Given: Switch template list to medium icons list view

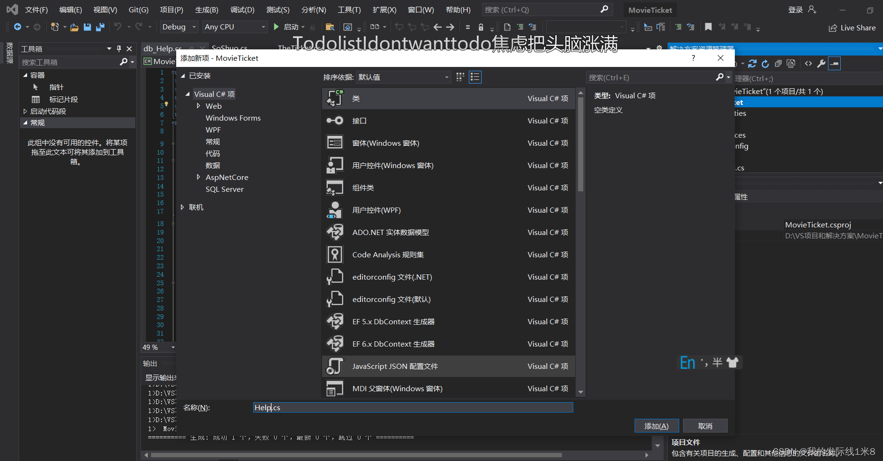Looking at the screenshot, I should click(x=475, y=77).
